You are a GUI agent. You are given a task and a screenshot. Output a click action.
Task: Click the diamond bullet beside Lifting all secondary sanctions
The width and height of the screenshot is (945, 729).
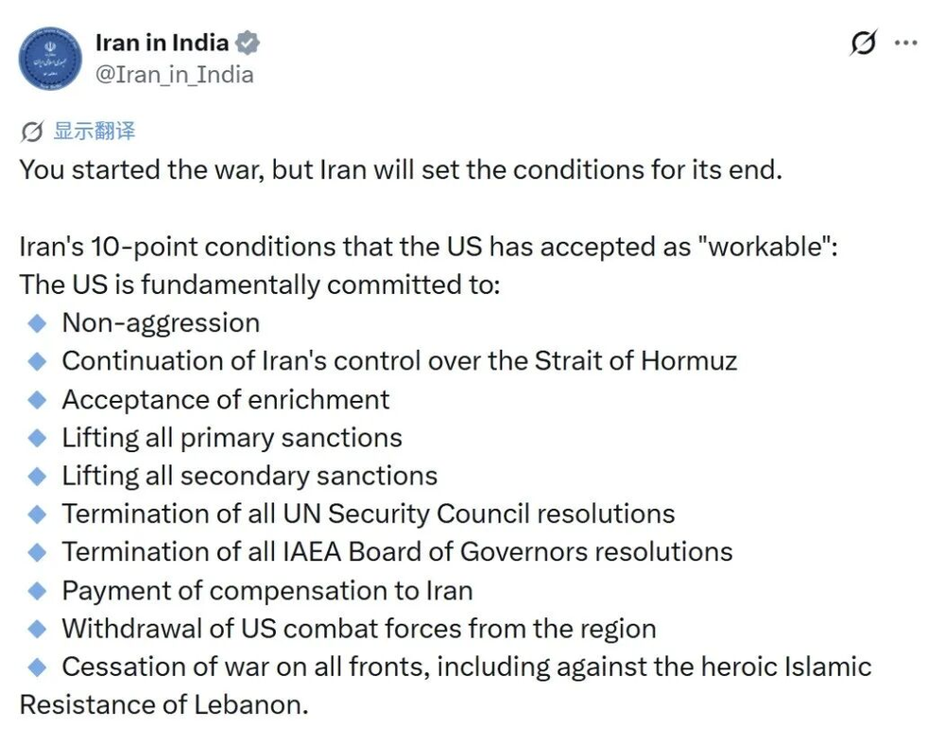tap(37, 476)
